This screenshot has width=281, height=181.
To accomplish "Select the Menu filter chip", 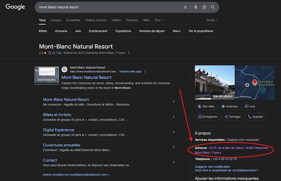I will pos(177,31).
